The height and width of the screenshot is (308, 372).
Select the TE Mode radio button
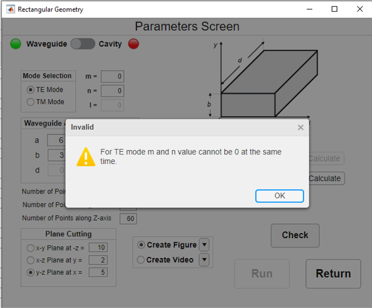pos(31,90)
